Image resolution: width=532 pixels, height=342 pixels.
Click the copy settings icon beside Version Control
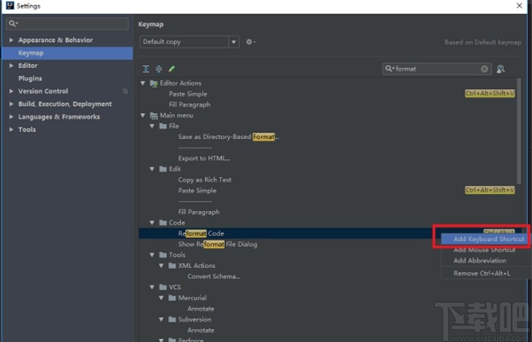125,91
